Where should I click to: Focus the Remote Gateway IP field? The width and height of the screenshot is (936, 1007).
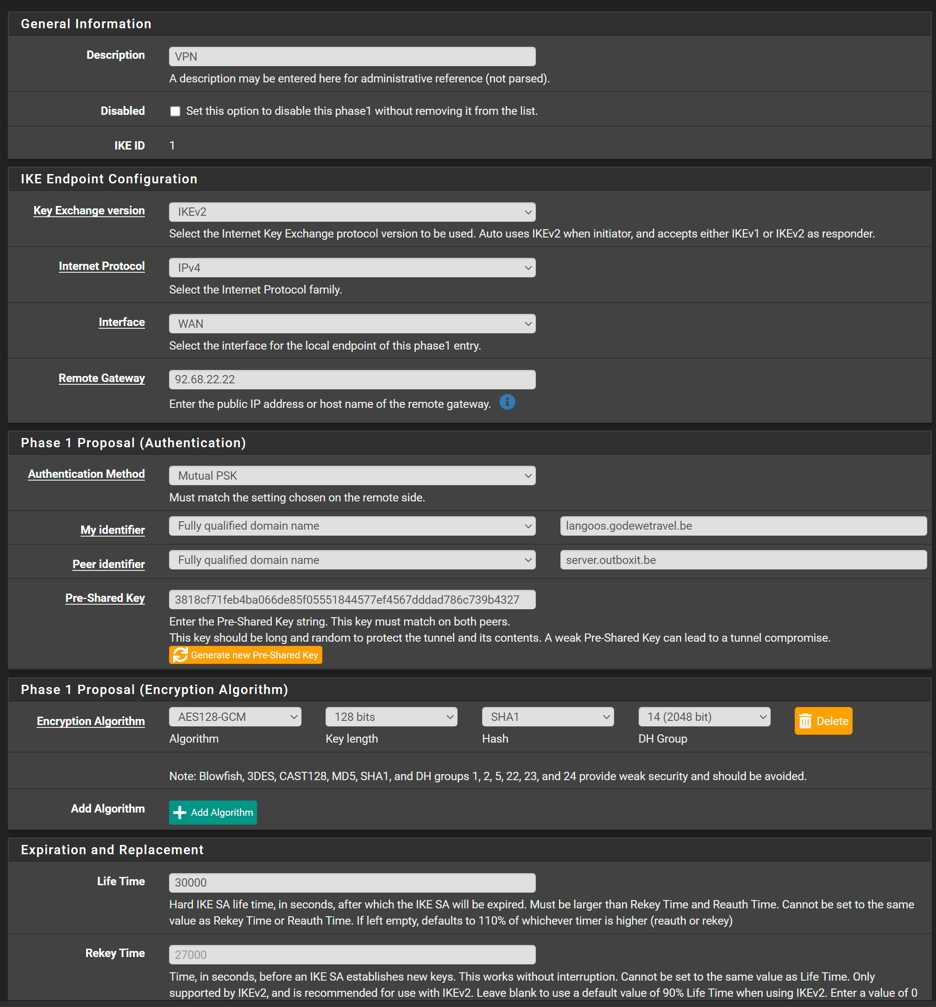click(x=352, y=380)
